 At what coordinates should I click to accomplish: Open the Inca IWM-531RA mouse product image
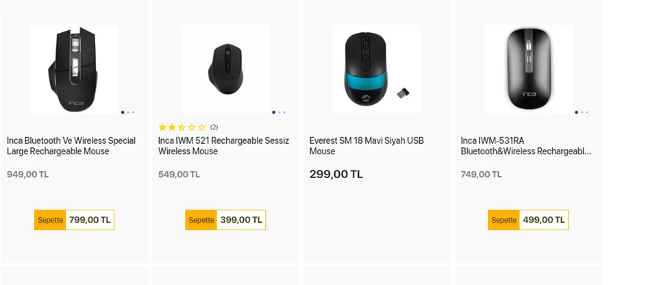528,69
